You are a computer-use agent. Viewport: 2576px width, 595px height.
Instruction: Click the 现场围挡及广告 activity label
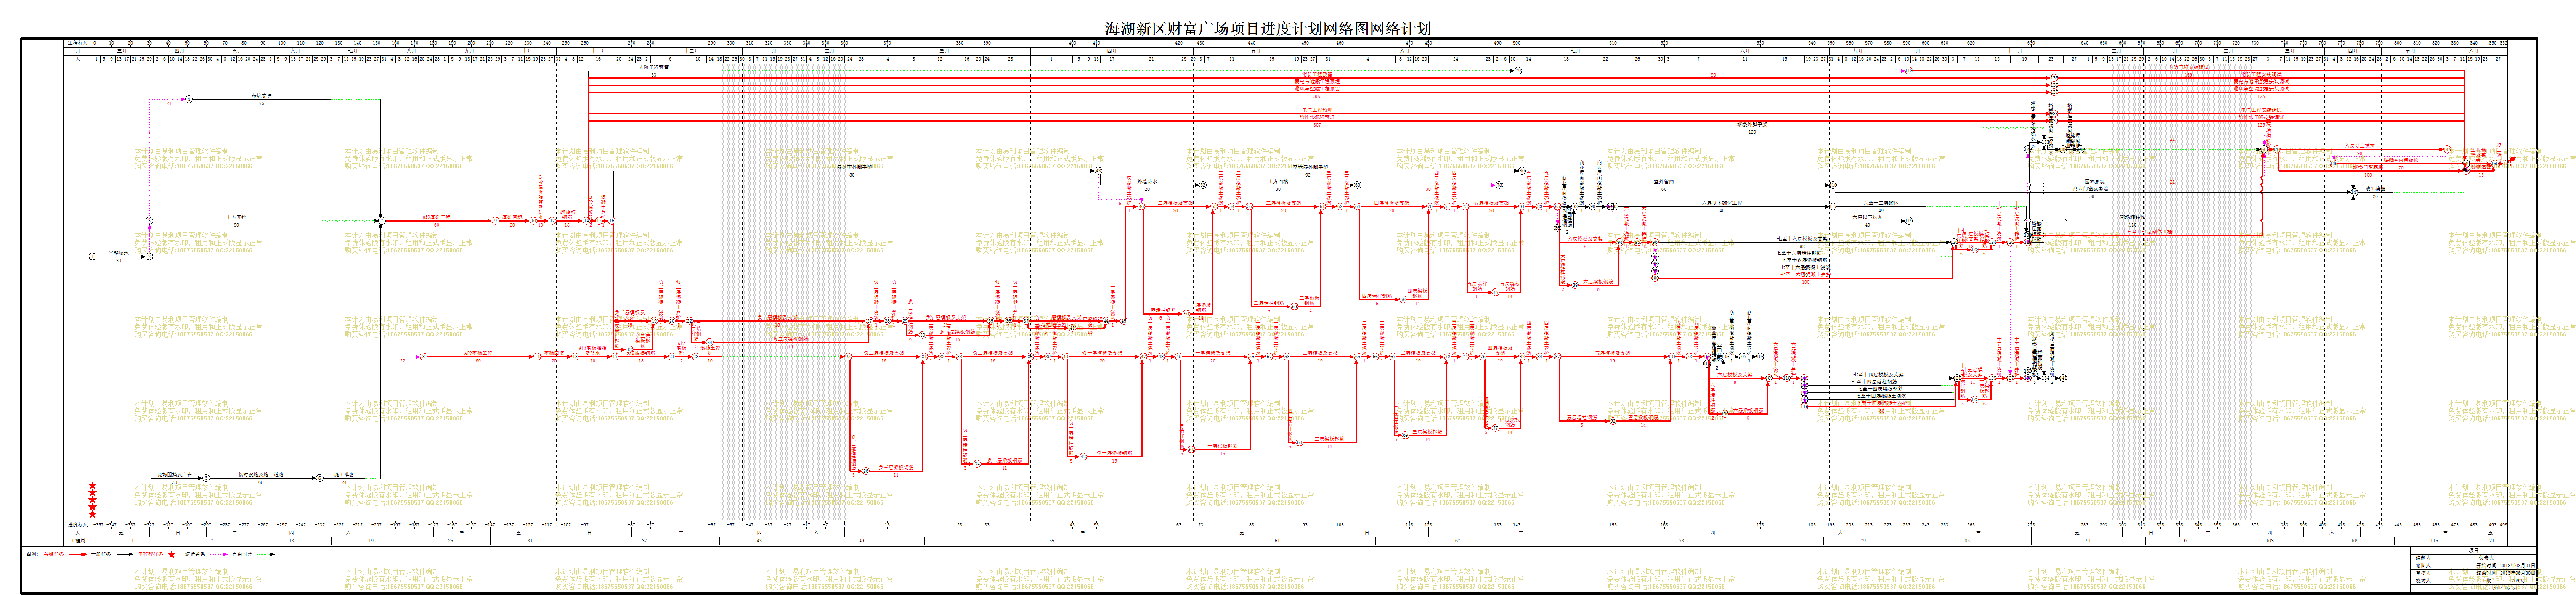pos(174,475)
